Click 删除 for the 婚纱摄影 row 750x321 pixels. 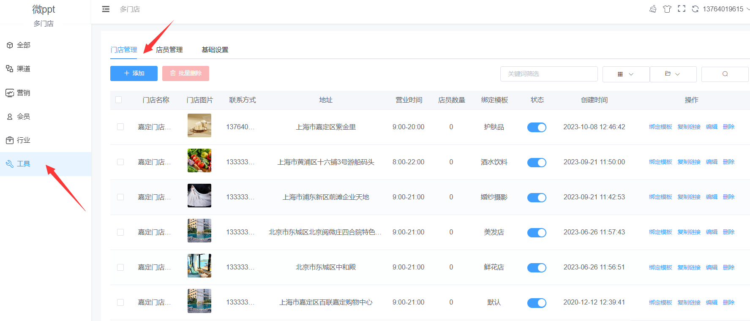(x=728, y=197)
